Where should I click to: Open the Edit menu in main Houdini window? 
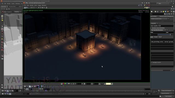(x=5, y=4)
